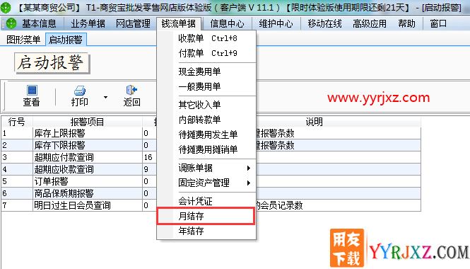The height and width of the screenshot is (269, 470).
Task: Click 报警项目 column header
Action: (87, 122)
